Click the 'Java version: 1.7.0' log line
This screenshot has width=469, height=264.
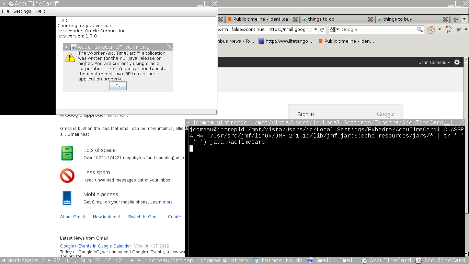pos(77,36)
